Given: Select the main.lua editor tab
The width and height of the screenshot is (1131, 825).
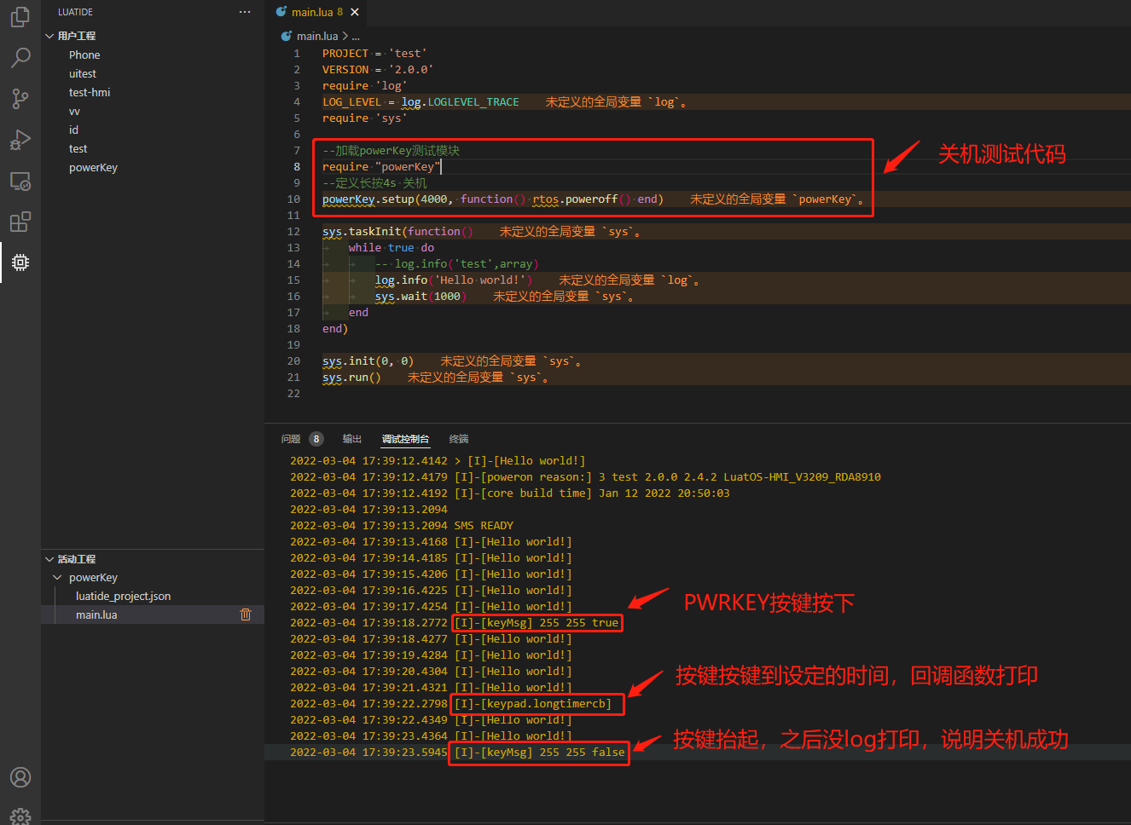Looking at the screenshot, I should point(316,12).
